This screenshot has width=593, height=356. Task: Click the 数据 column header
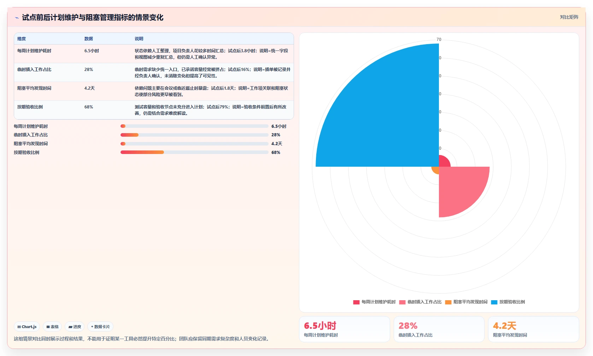point(89,39)
